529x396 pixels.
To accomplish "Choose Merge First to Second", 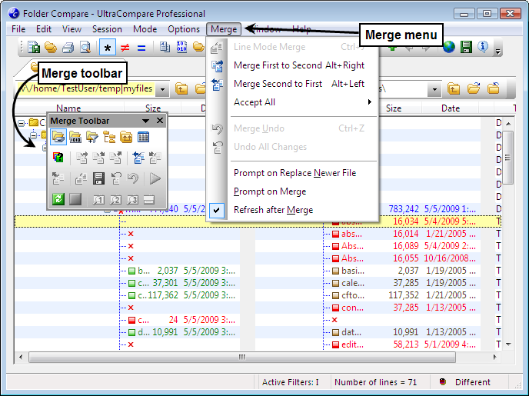I will pos(292,65).
